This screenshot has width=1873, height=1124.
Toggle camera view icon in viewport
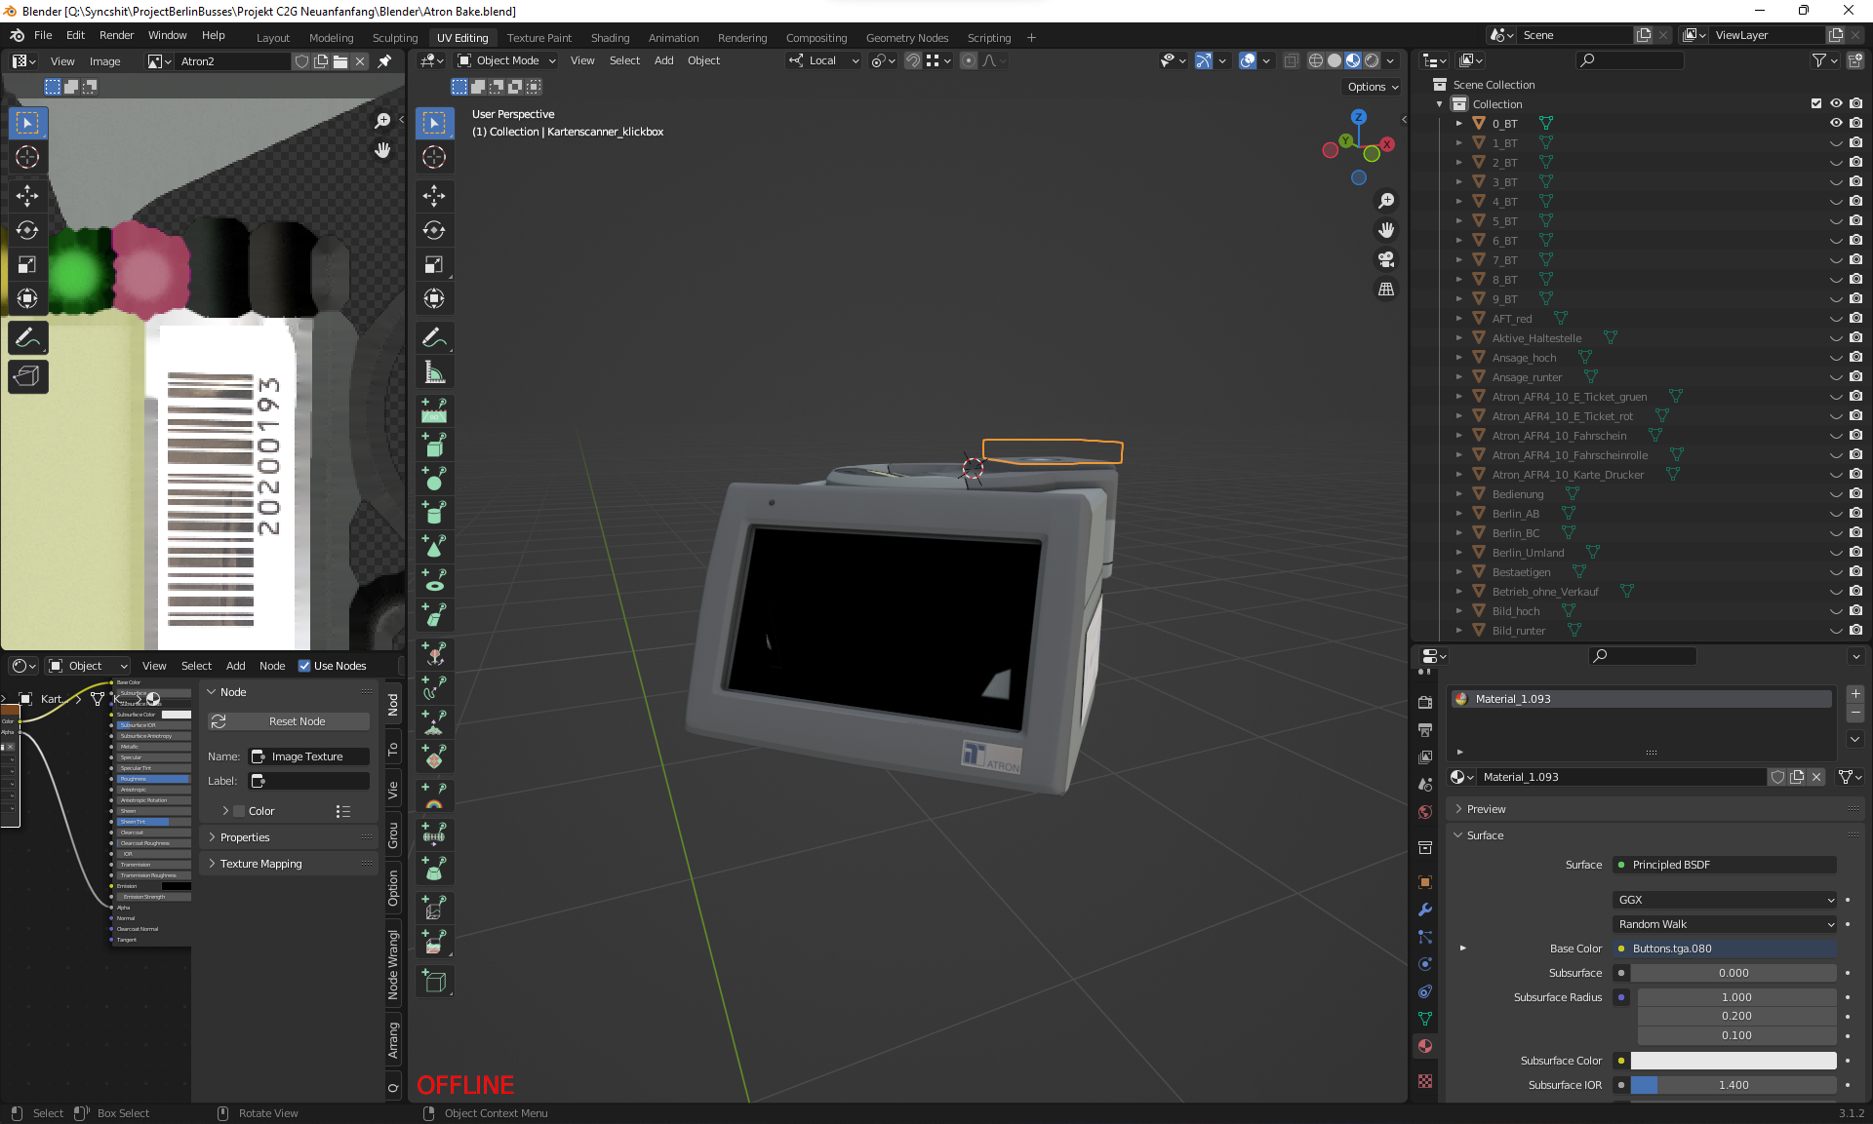(1385, 259)
